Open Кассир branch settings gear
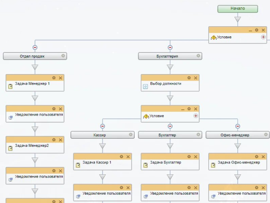 tap(130, 135)
